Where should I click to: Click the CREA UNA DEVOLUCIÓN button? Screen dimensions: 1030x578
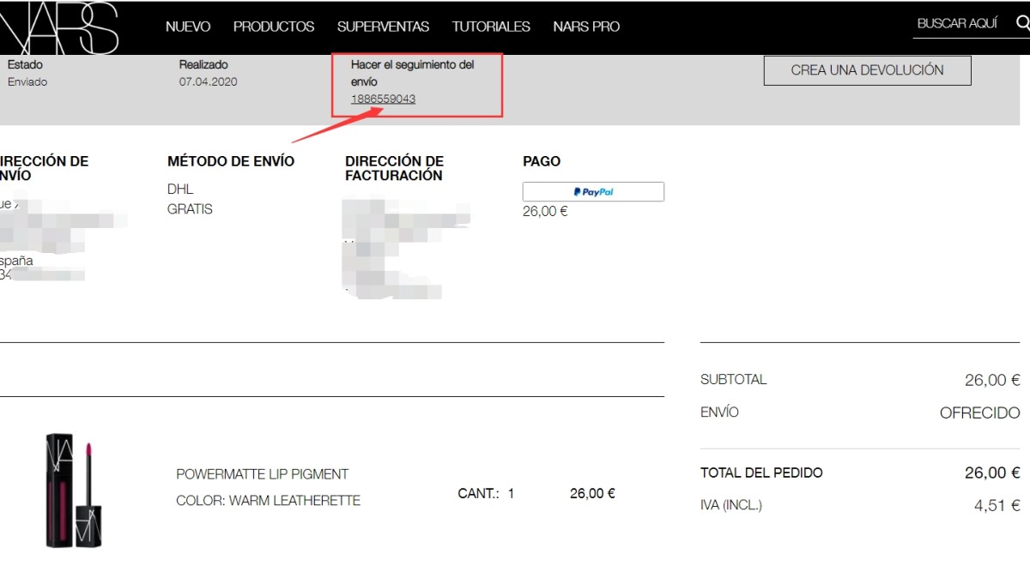pyautogui.click(x=867, y=70)
